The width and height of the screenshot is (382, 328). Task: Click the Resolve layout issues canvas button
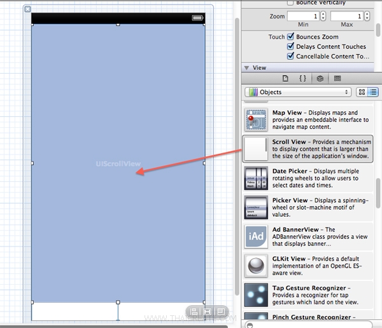click(x=221, y=311)
